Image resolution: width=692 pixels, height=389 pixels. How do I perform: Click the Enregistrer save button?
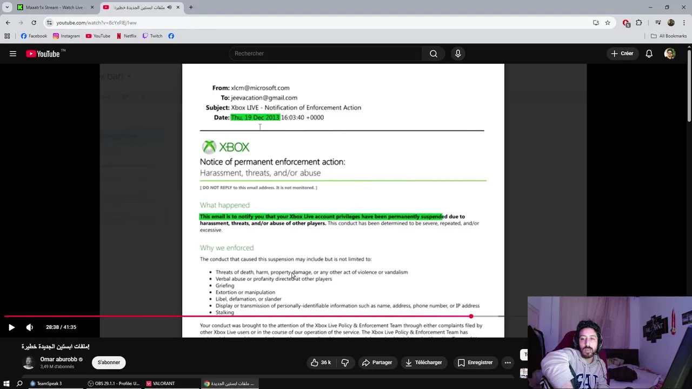tap(475, 363)
